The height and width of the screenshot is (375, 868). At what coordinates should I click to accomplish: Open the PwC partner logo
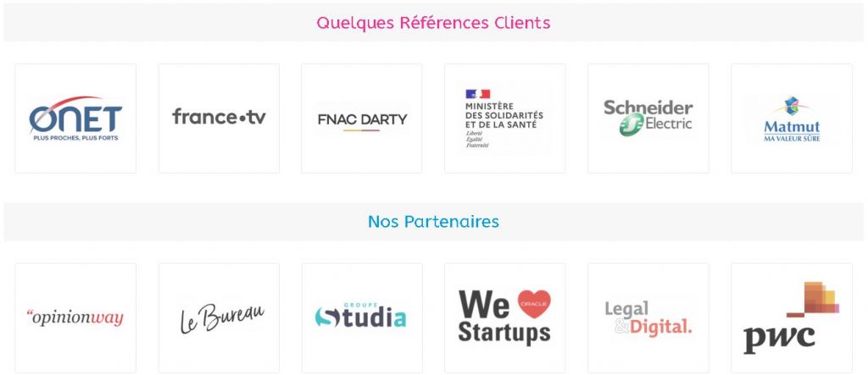tap(791, 318)
